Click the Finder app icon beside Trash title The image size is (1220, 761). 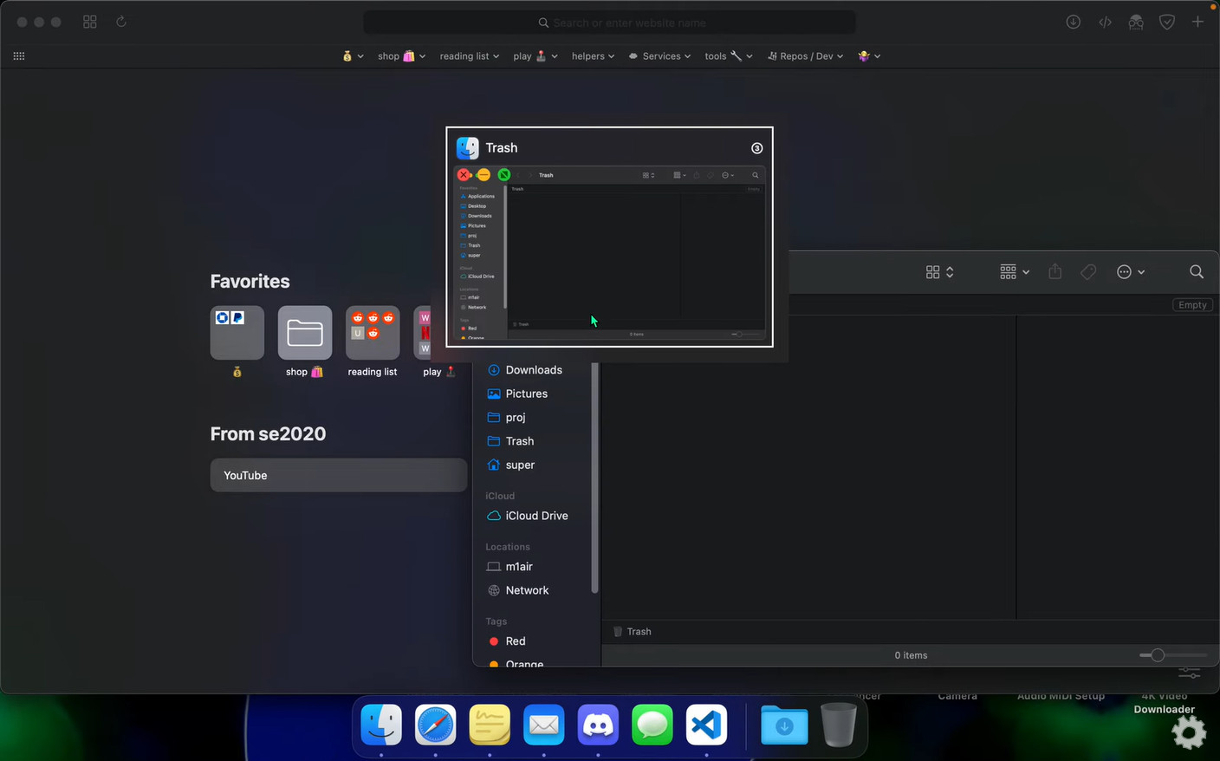point(468,148)
